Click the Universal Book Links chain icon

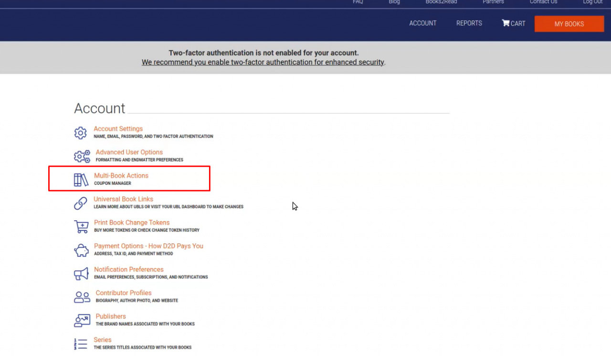[80, 203]
